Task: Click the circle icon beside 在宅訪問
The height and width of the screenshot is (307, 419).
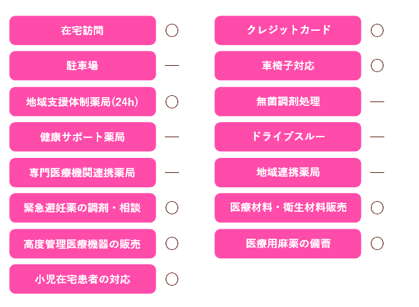Action: (172, 30)
